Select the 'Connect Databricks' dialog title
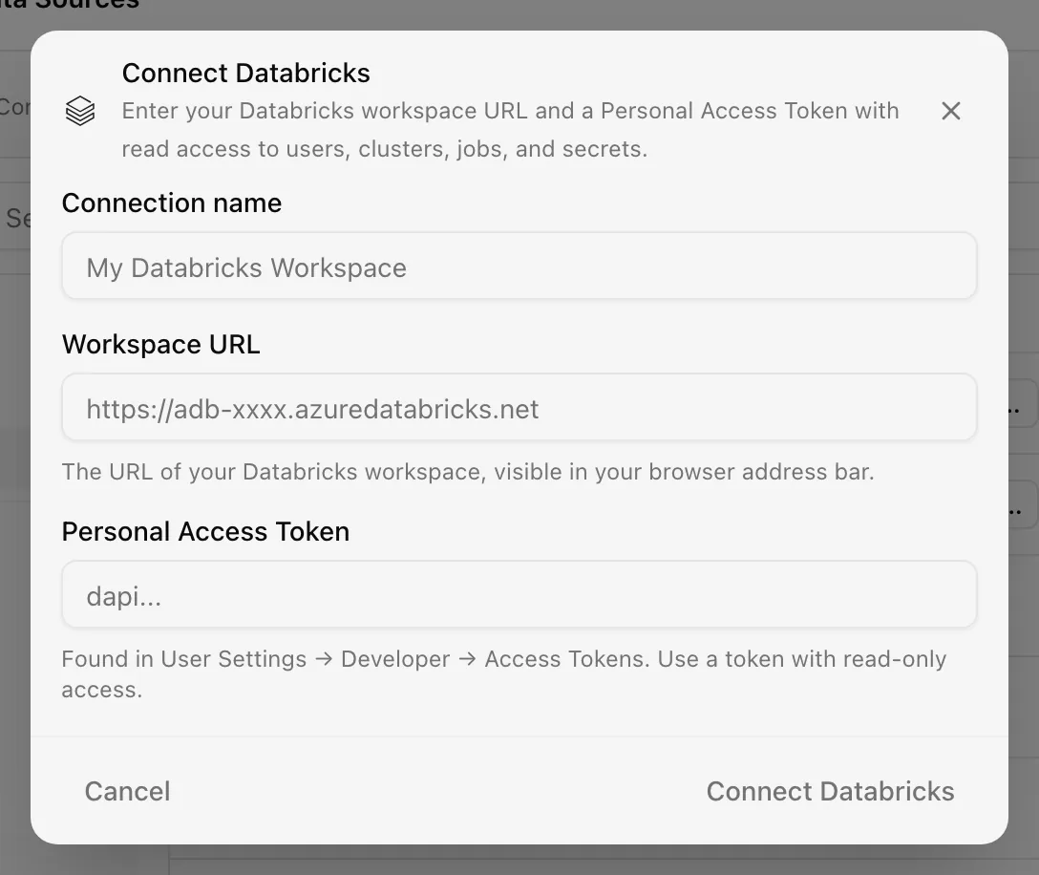Viewport: 1039px width, 875px height. click(245, 73)
